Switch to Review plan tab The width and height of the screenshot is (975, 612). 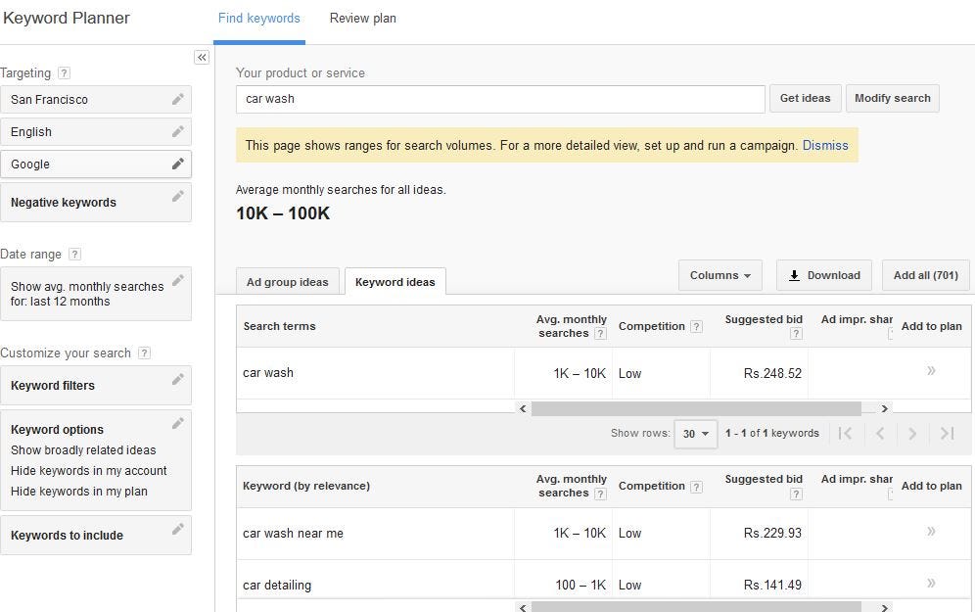pyautogui.click(x=362, y=19)
